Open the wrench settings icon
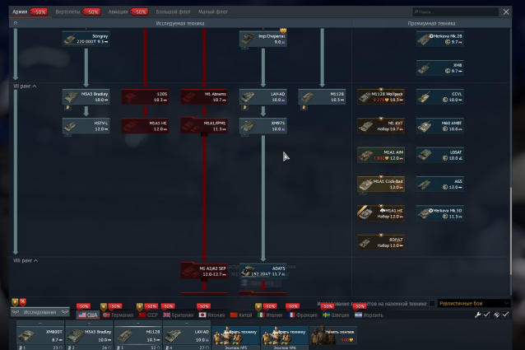This screenshot has width=525, height=350. (x=478, y=314)
